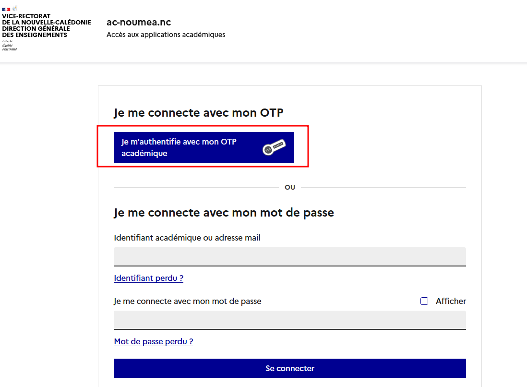
Task: Click the OTP token key icon
Action: [274, 147]
